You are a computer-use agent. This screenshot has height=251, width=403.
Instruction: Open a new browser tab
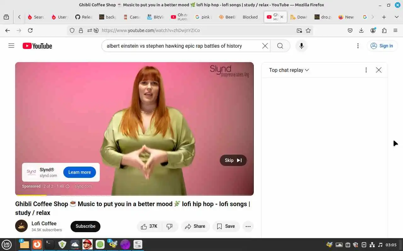click(384, 17)
